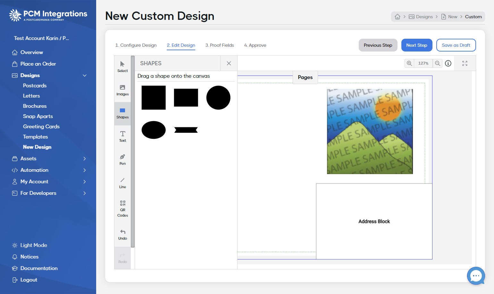Go to home via breadcrumb house icon
Screen dimensions: 494x294
[x=398, y=17]
